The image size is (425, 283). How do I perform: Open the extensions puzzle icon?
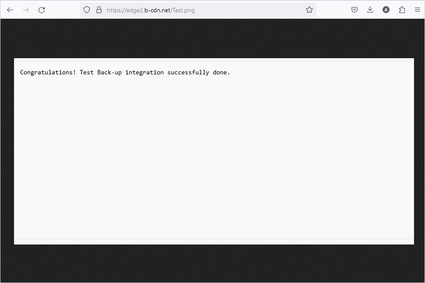click(x=402, y=10)
